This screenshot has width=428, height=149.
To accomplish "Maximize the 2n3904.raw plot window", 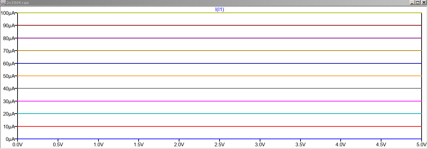I will pyautogui.click(x=418, y=2).
